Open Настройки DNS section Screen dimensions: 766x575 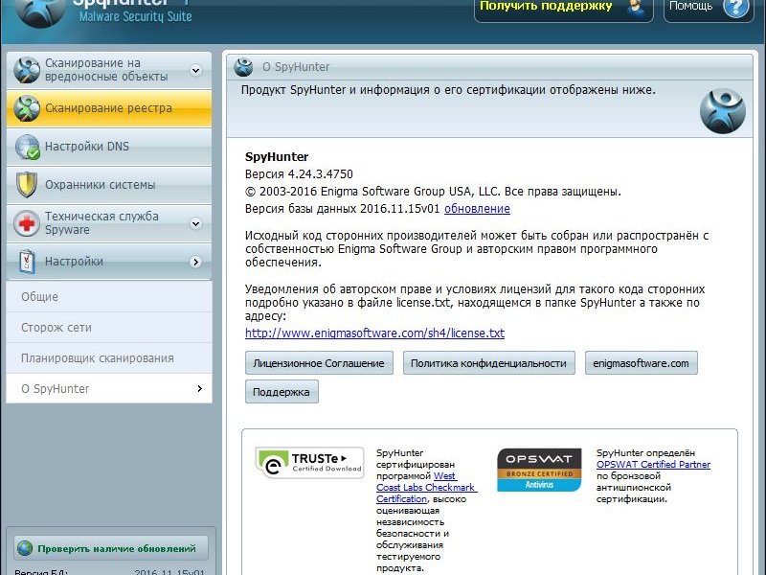point(109,147)
